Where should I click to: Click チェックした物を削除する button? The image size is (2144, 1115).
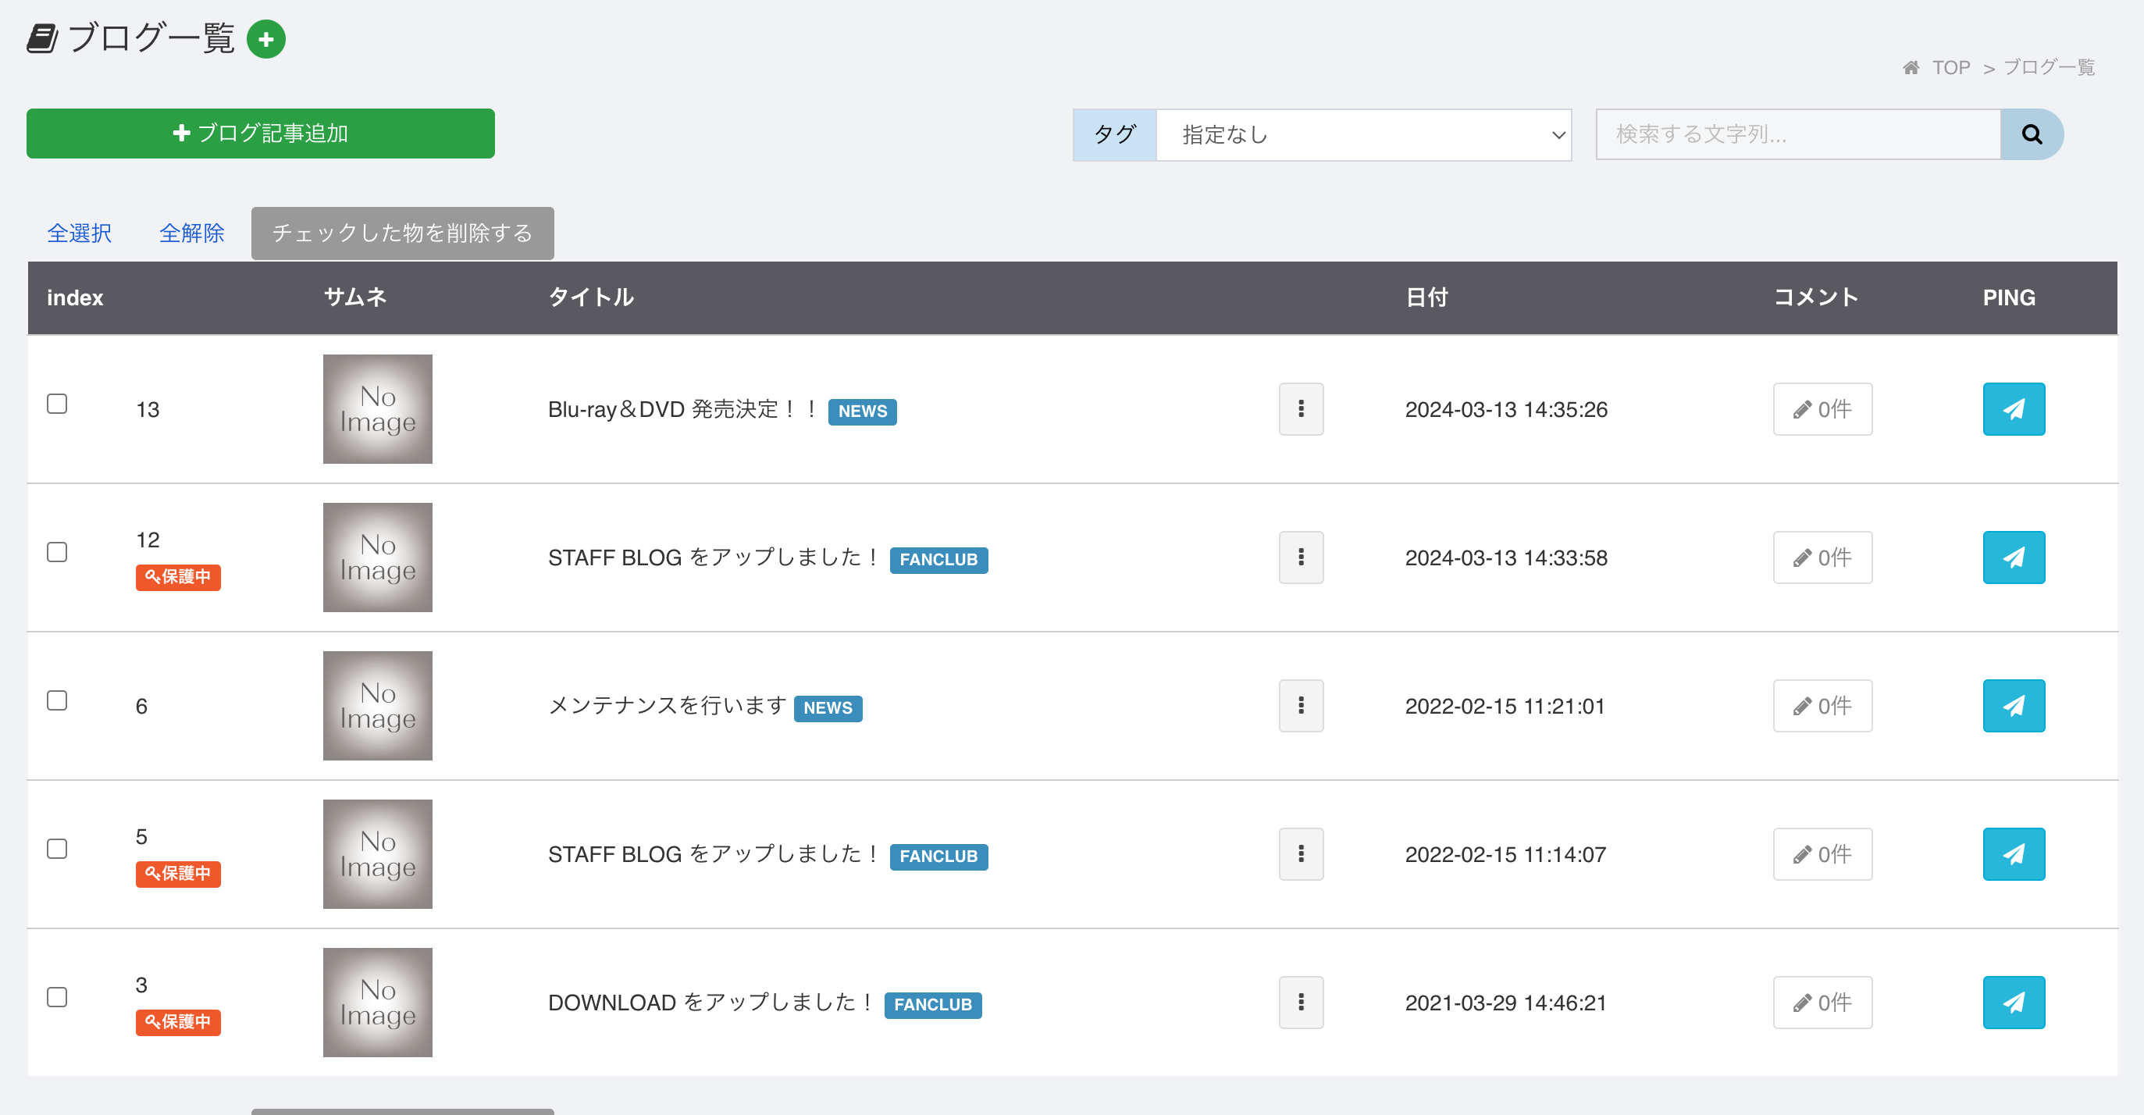pos(403,233)
